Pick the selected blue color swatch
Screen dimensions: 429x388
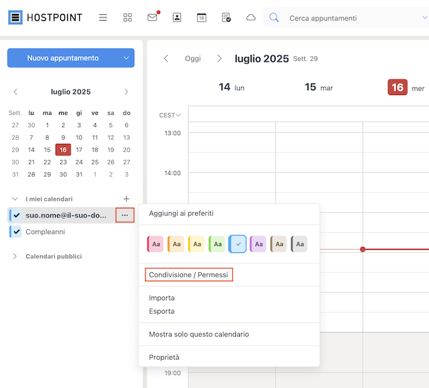237,244
